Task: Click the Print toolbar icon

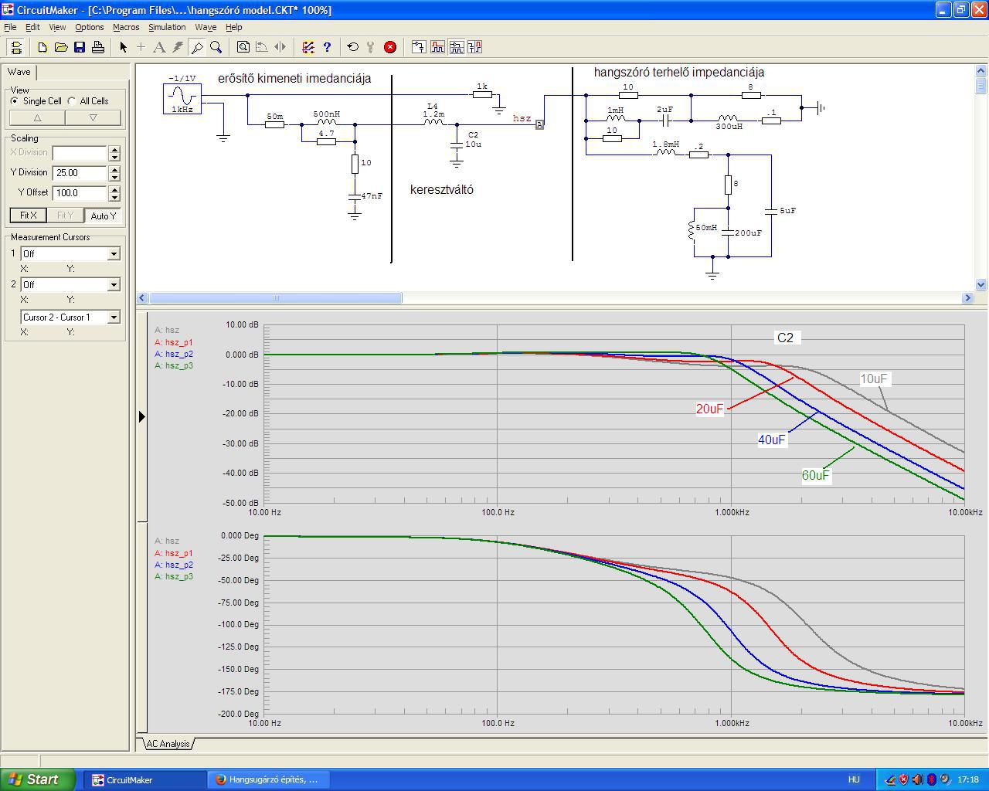Action: [x=98, y=47]
